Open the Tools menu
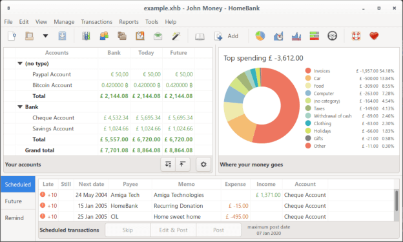 [x=152, y=22]
